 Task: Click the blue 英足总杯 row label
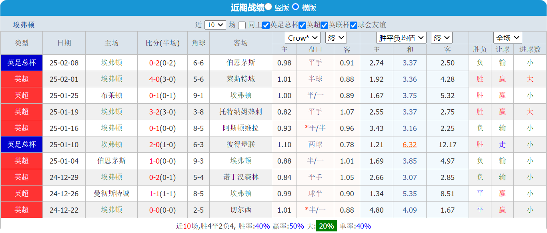click(22, 63)
